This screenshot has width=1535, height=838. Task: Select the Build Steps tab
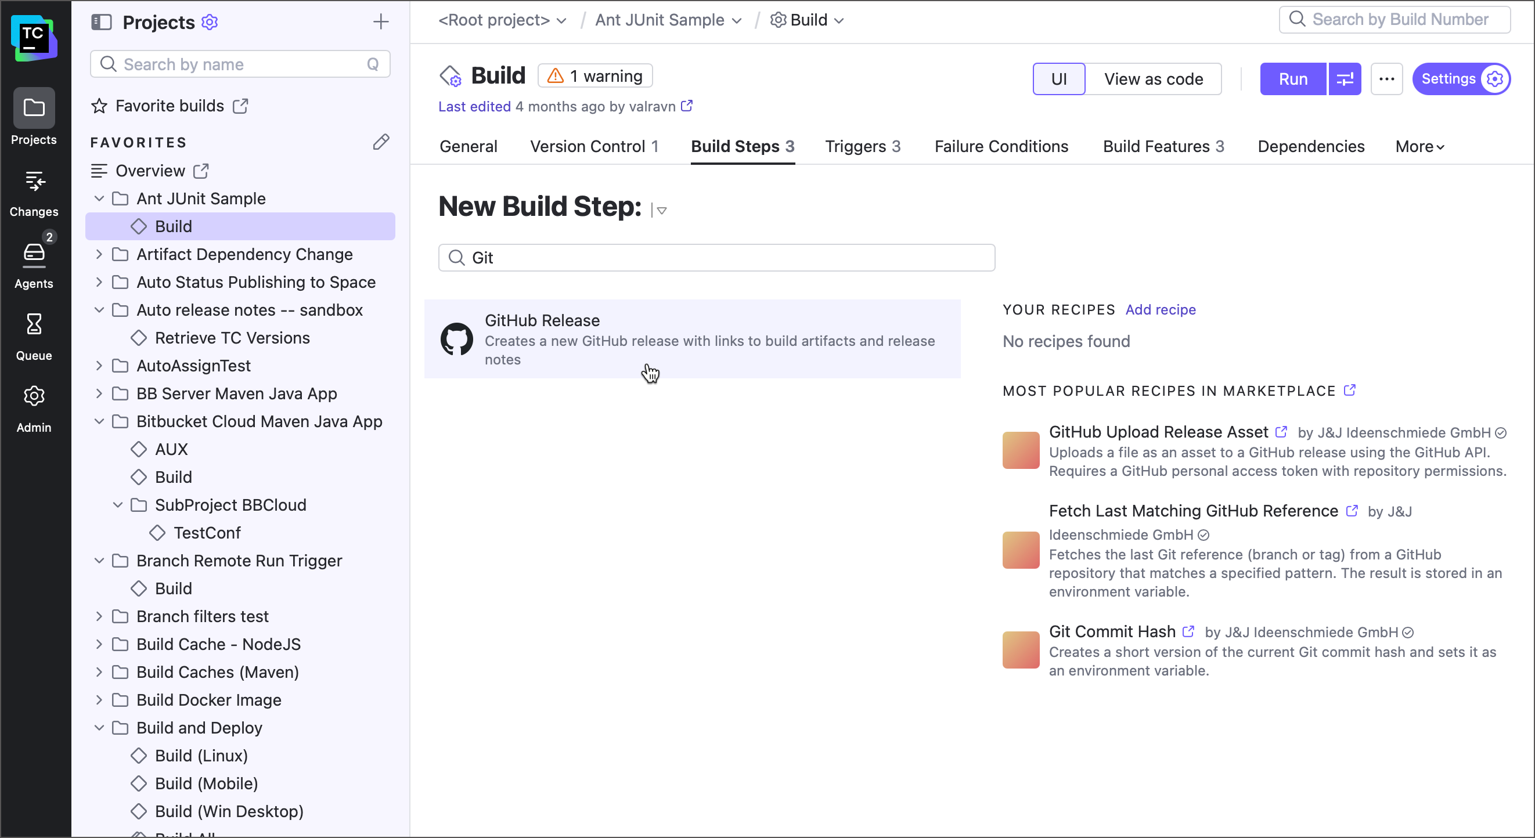(743, 146)
